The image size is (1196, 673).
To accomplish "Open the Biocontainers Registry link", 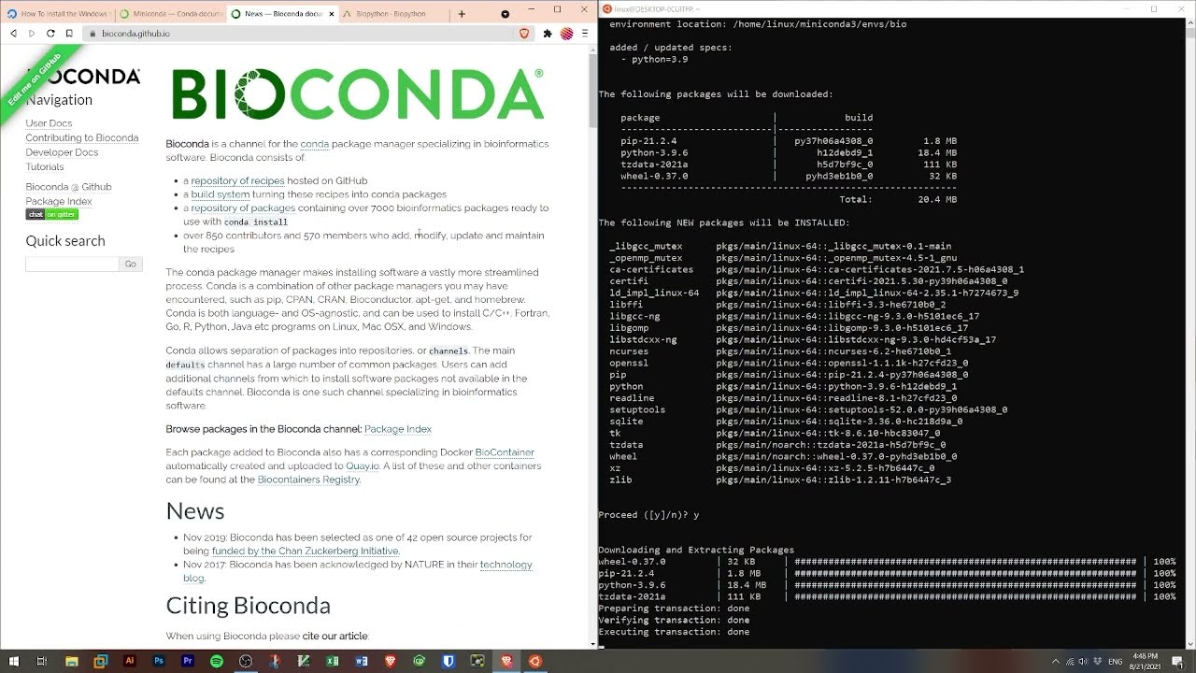I will [308, 480].
